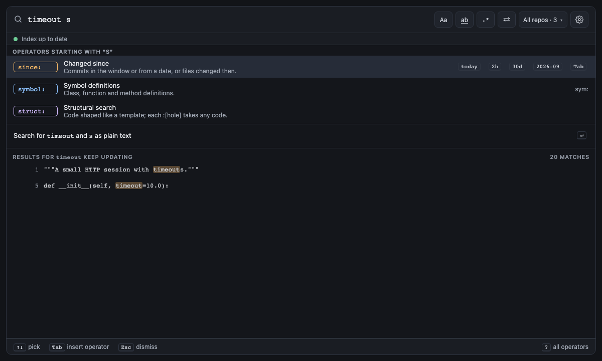Click the Tab key hint on since row
The height and width of the screenshot is (361, 602).
[578, 67]
